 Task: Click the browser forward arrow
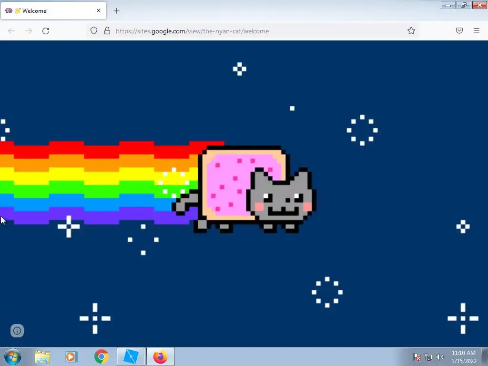29,31
